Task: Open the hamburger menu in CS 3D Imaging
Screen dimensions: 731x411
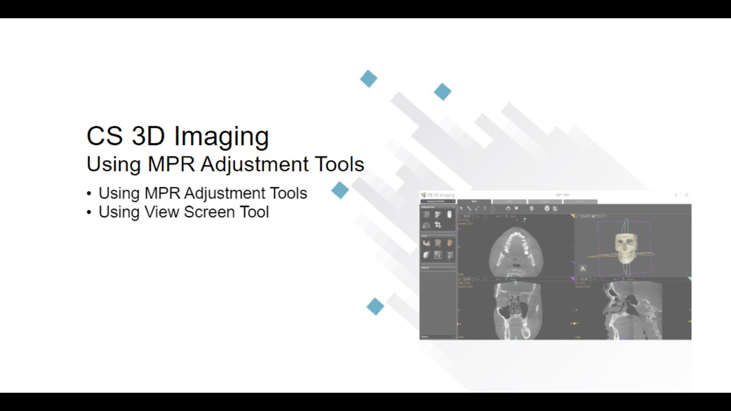Action: point(686,195)
